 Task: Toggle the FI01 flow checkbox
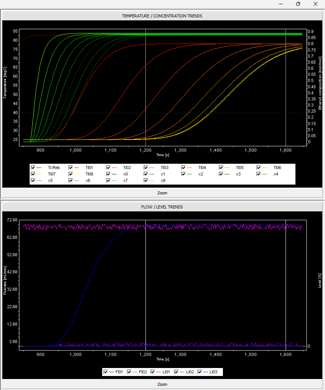(106, 372)
